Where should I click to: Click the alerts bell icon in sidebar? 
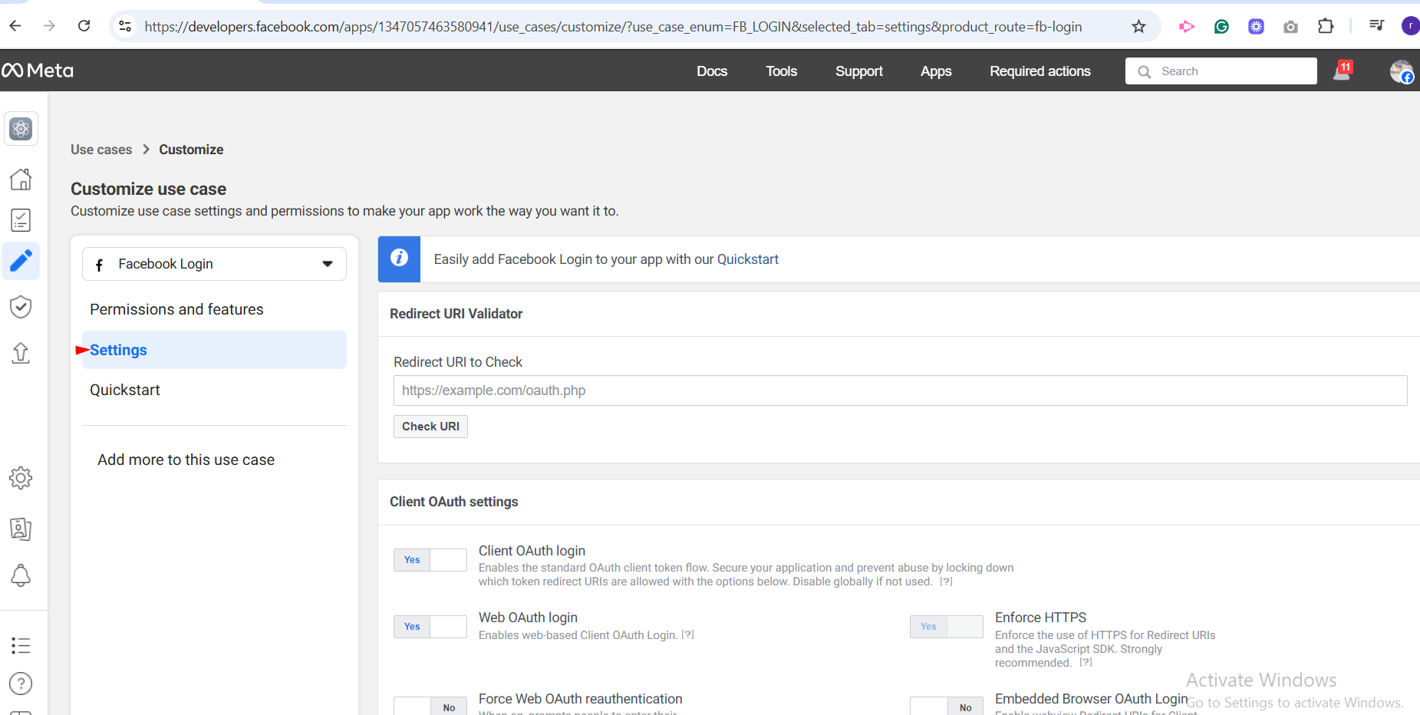point(21,575)
